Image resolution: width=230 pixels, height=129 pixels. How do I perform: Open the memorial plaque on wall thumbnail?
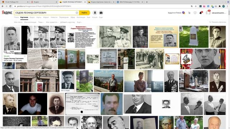(109, 59)
